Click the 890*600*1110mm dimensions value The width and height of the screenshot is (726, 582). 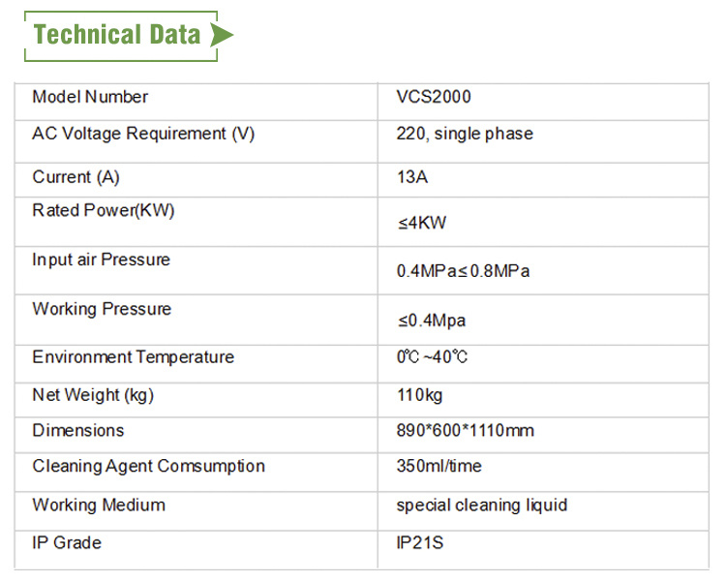[x=466, y=431]
